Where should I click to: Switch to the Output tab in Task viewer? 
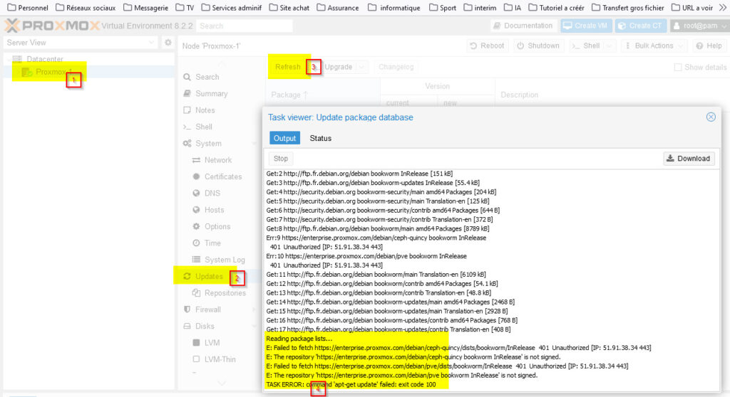(x=284, y=138)
